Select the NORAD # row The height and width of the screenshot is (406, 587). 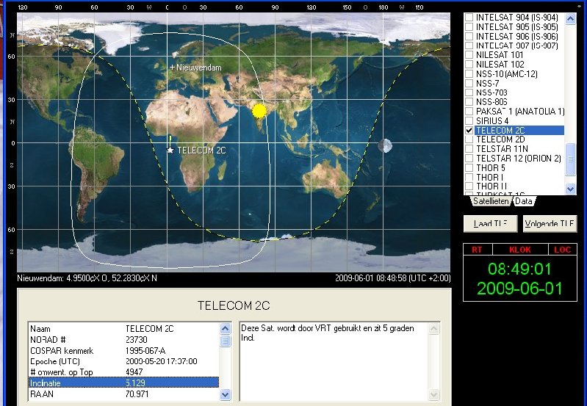pyautogui.click(x=123, y=340)
